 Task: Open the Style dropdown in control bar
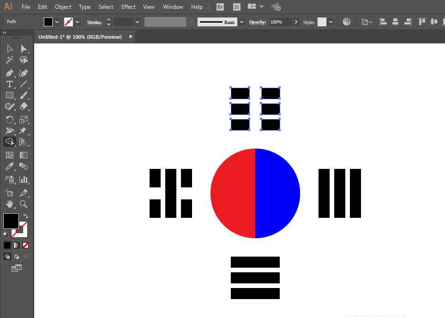point(331,22)
